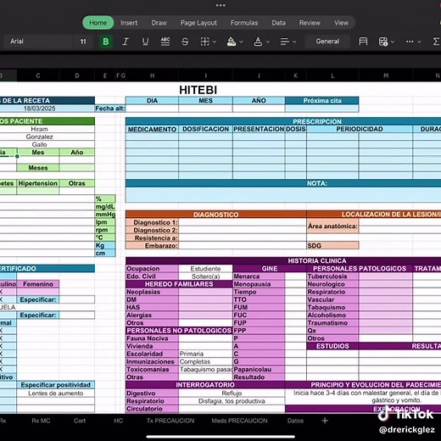Select column header C
The height and width of the screenshot is (441, 441).
pos(38,75)
